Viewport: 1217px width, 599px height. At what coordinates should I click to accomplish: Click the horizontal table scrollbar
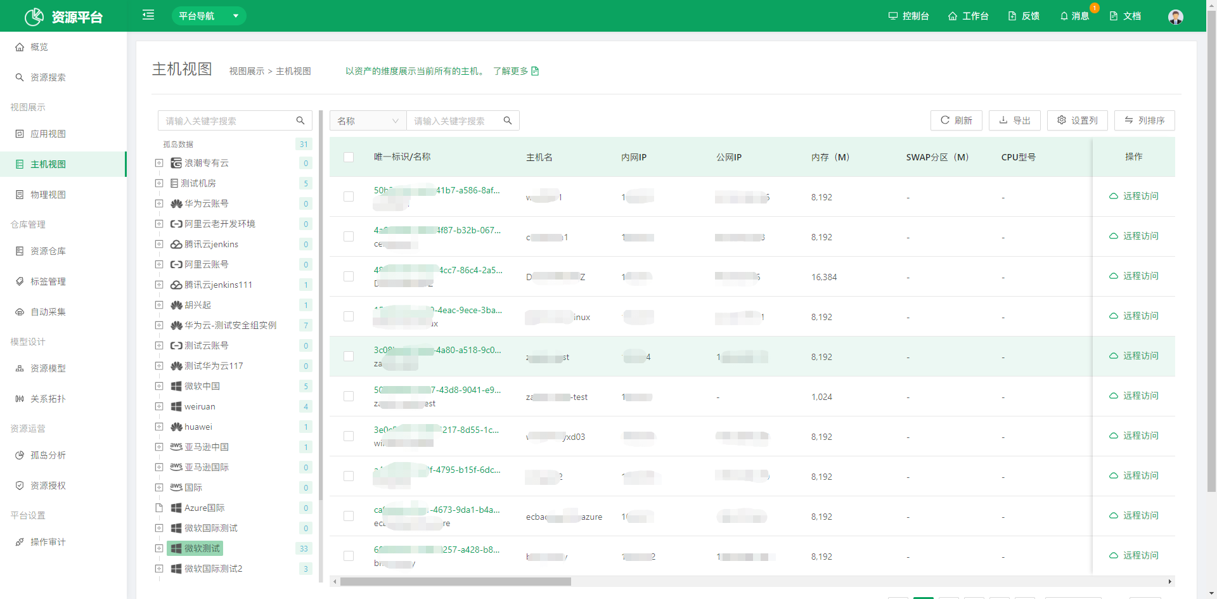tap(456, 581)
